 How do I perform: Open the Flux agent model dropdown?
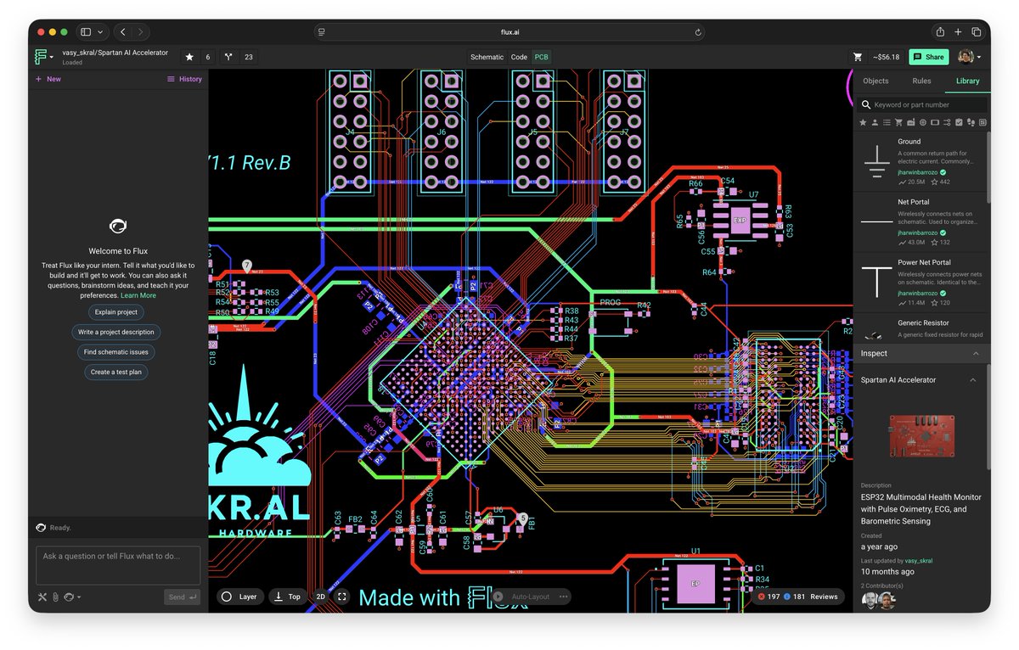pos(72,597)
